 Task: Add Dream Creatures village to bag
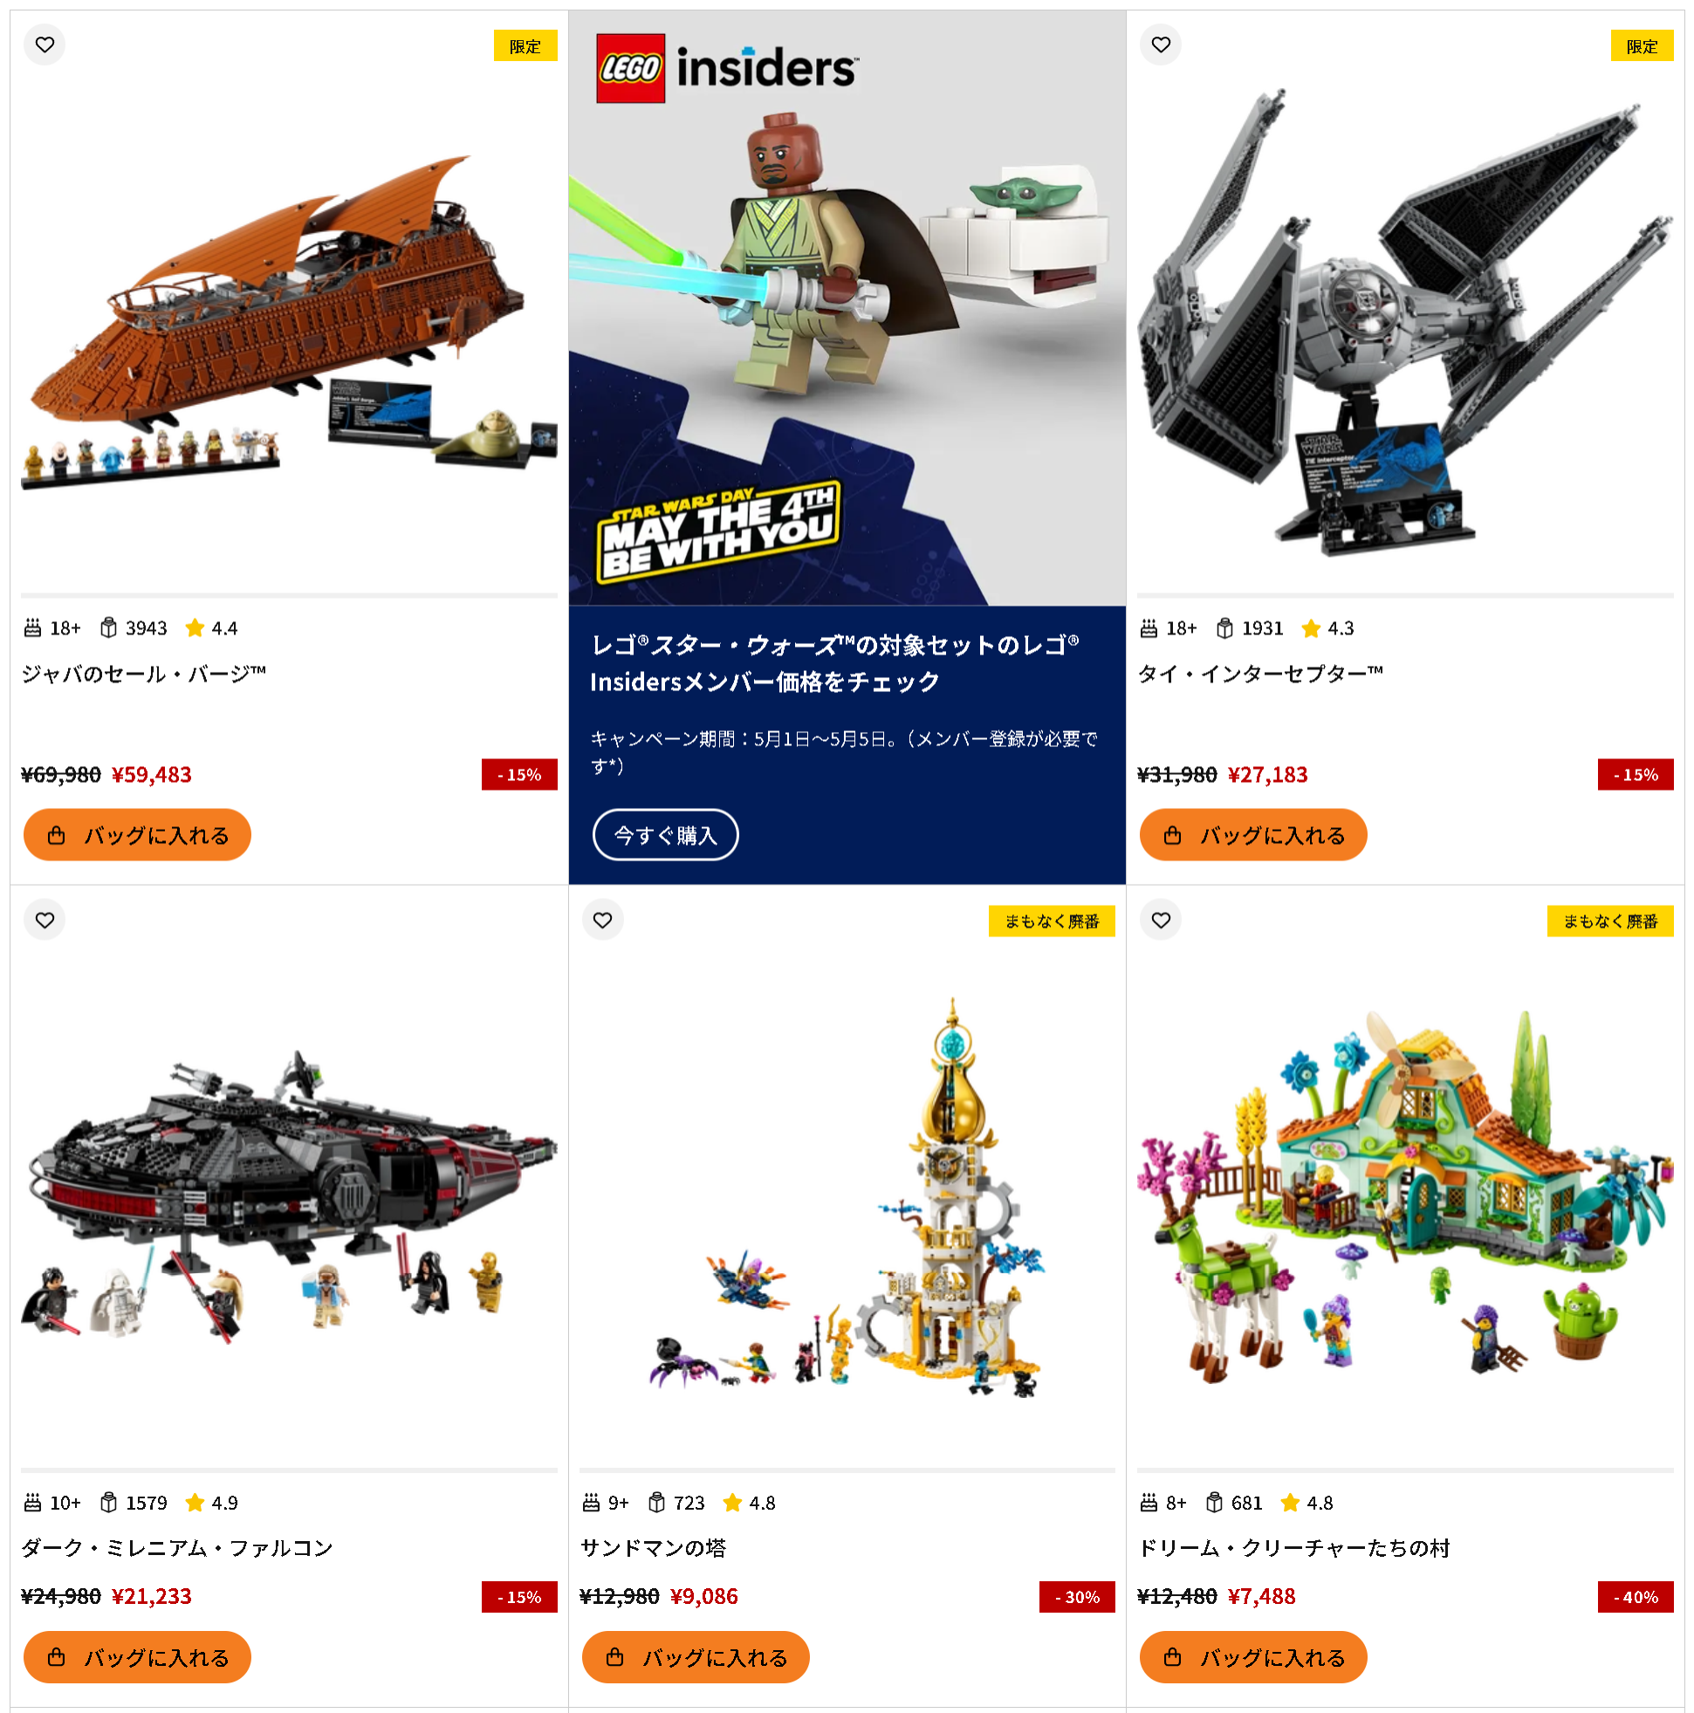coord(1253,1656)
